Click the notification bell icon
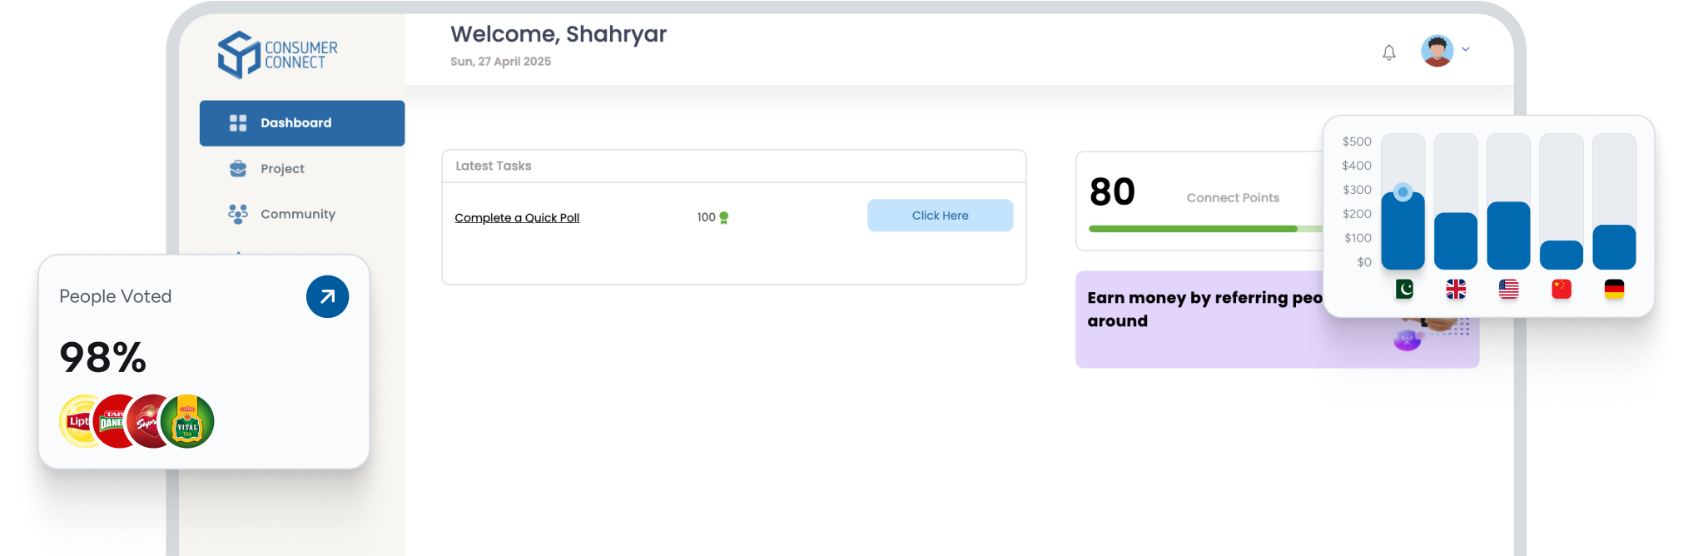Image resolution: width=1688 pixels, height=556 pixels. point(1388,52)
